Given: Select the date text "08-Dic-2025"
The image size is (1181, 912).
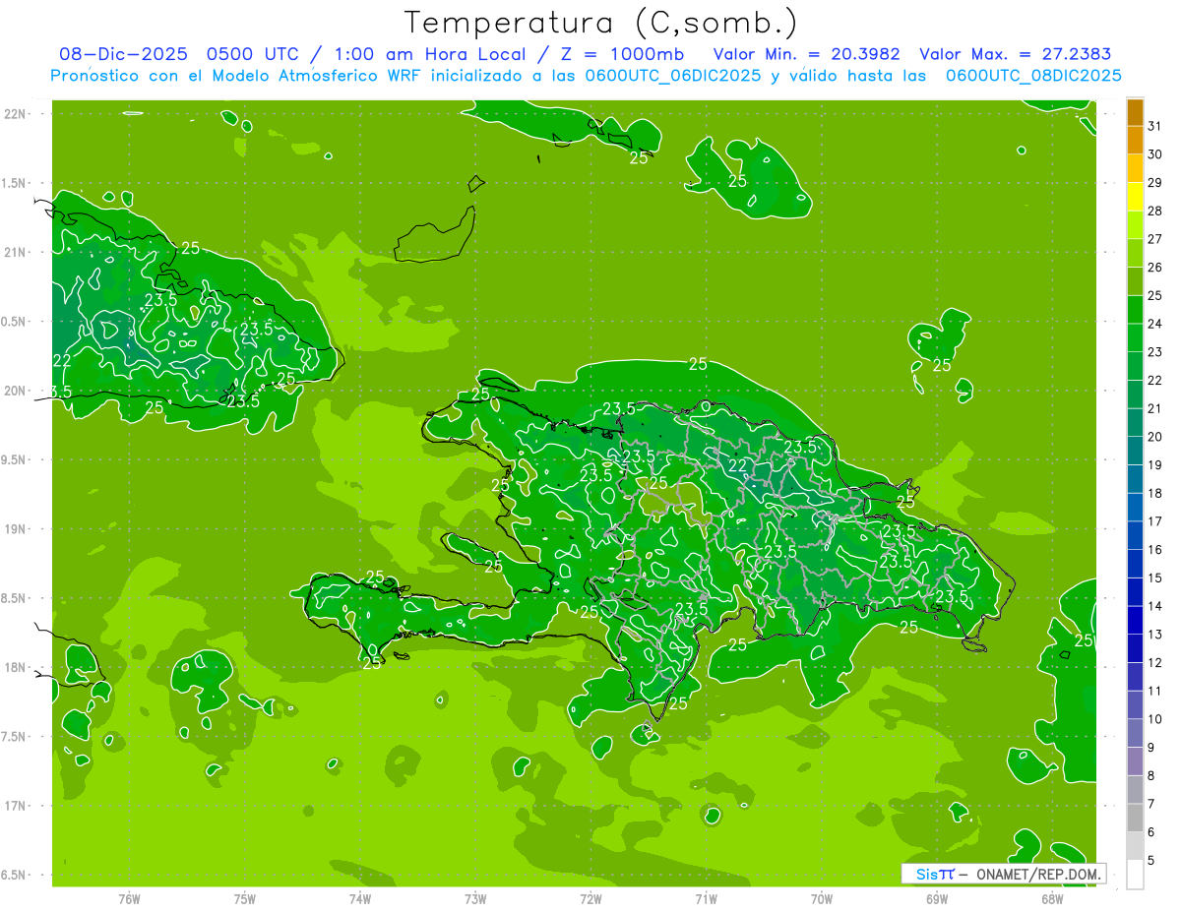Looking at the screenshot, I should [125, 55].
